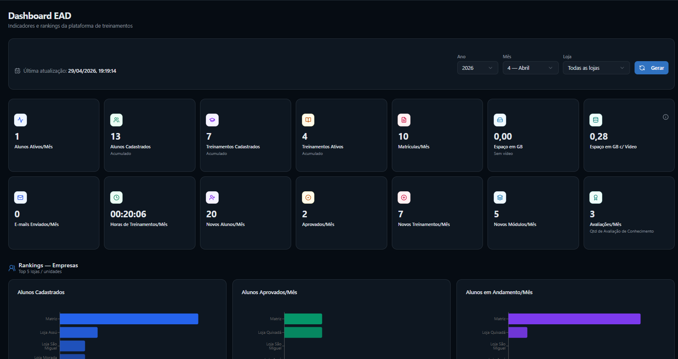678x359 pixels.
Task: Click the Espaço em GB drive icon
Action: [x=500, y=120]
